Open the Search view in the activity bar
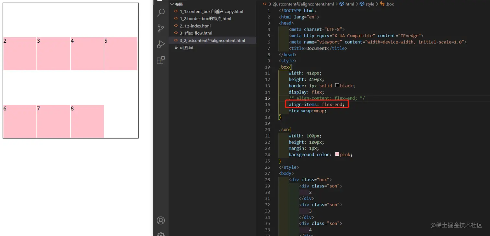 pyautogui.click(x=161, y=13)
